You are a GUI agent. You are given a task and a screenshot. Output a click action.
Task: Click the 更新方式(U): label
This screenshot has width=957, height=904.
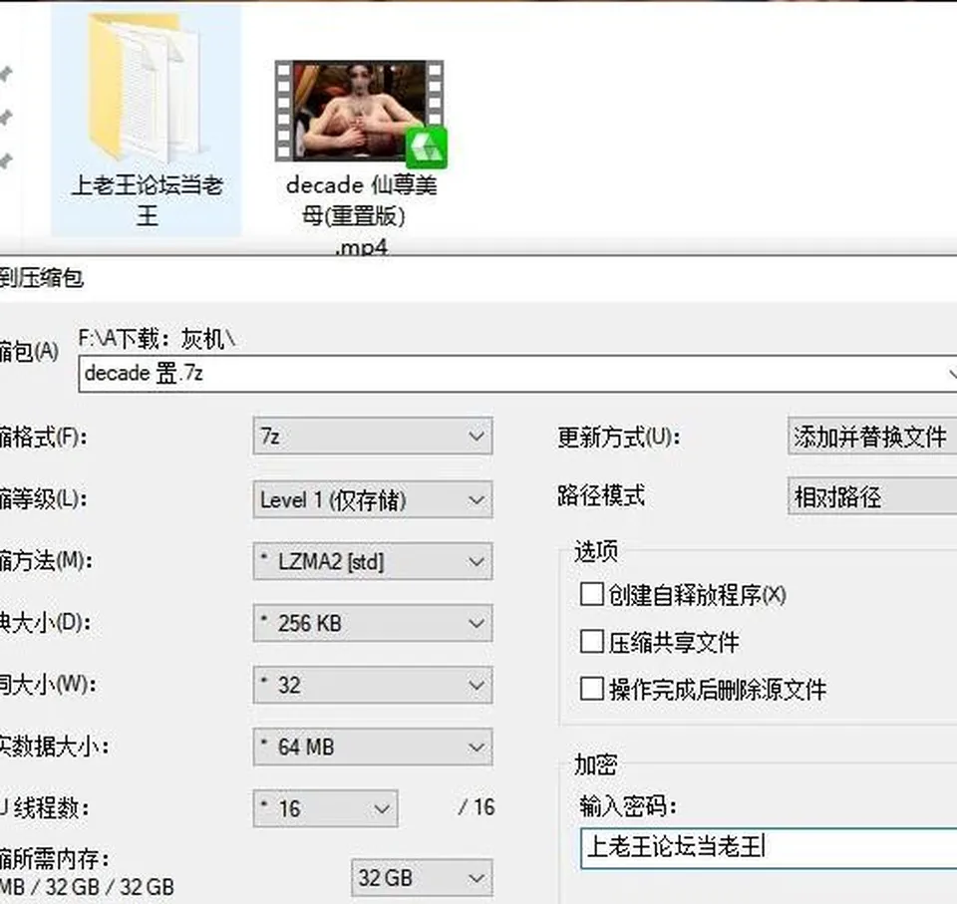pyautogui.click(x=618, y=437)
